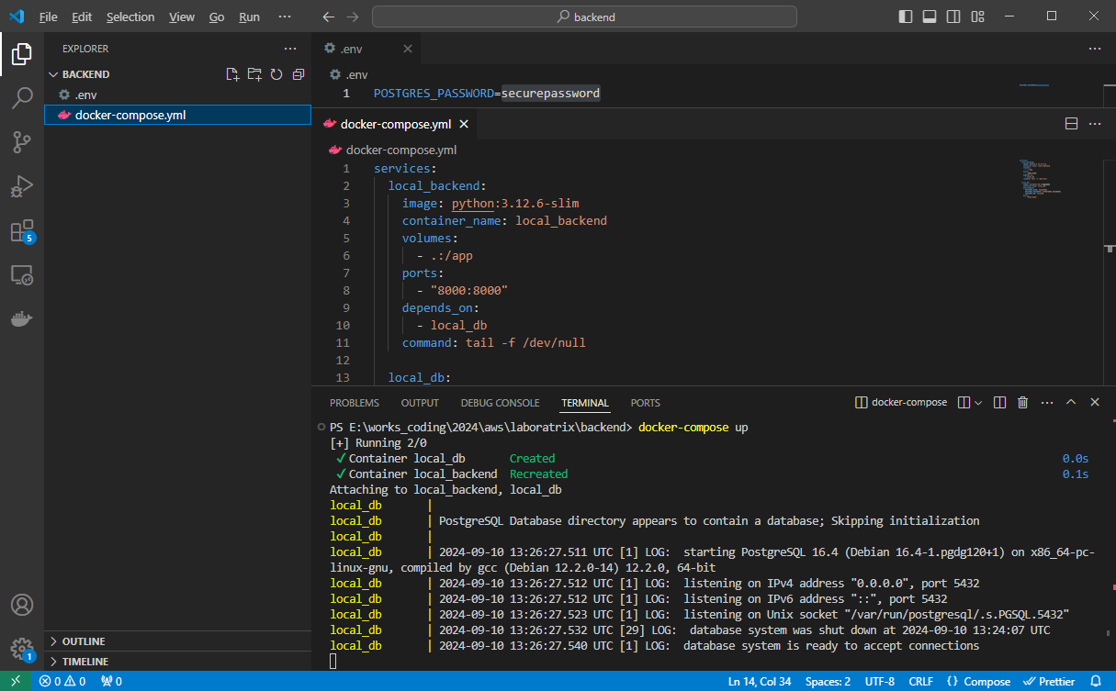Kill the terminal with the trash icon
The height and width of the screenshot is (691, 1116).
(1022, 403)
